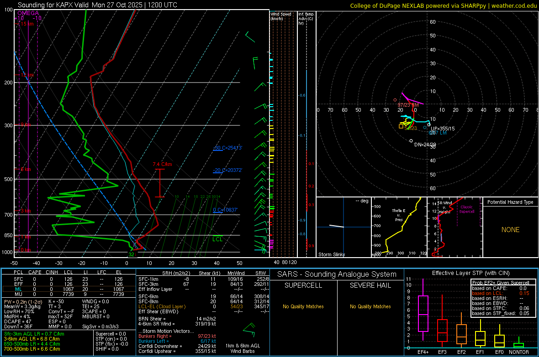The image size is (539, 357).
Task: Click the WNDG = 0.0 value
Action: click(x=95, y=301)
